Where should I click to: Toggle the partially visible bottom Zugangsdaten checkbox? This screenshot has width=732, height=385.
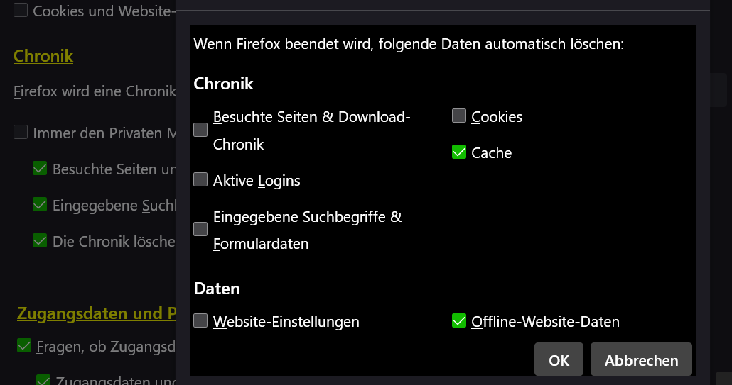[43, 381]
